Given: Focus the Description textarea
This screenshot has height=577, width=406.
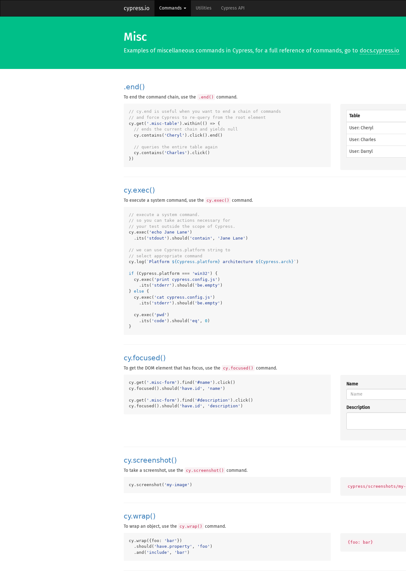Looking at the screenshot, I should pos(376,421).
